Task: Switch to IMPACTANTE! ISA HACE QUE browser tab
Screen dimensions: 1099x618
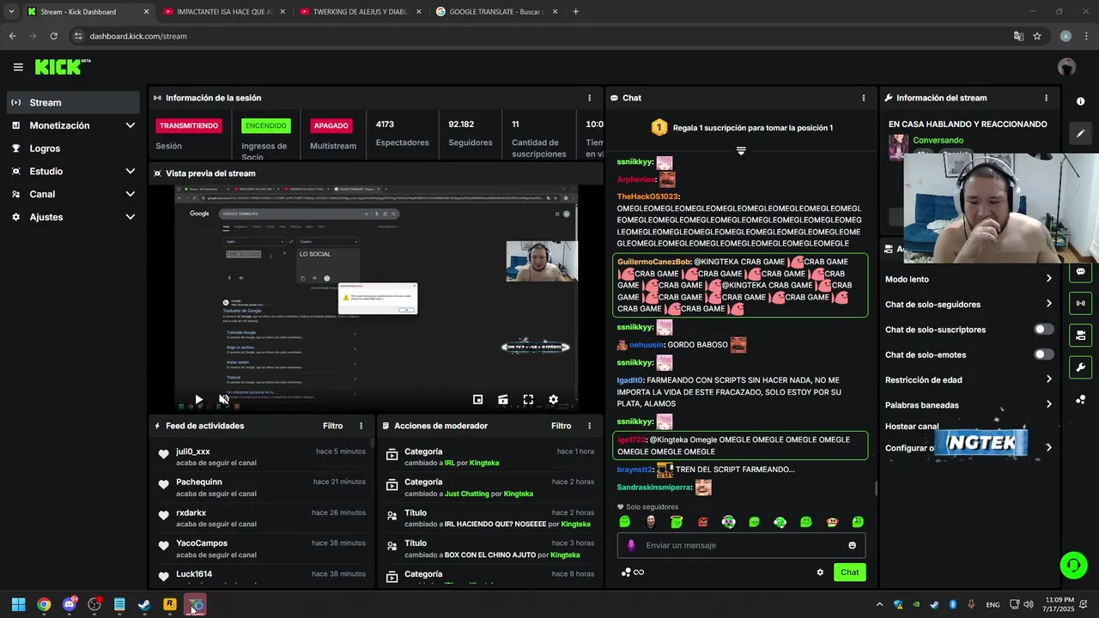Action: point(224,12)
